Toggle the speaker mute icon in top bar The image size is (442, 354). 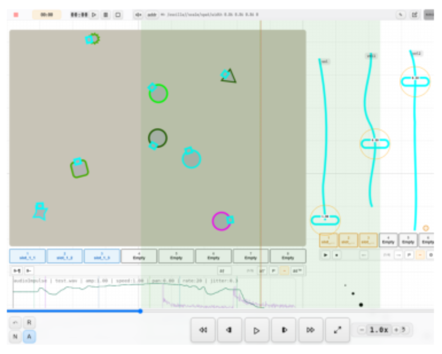pyautogui.click(x=138, y=15)
